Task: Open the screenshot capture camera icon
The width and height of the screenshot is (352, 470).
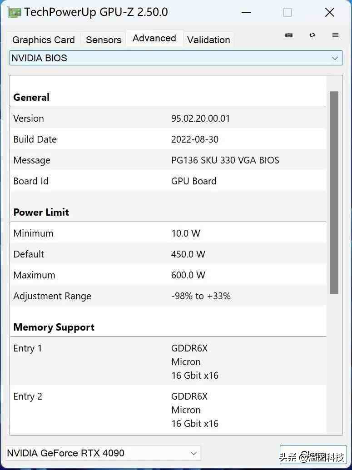Action: tap(289, 35)
